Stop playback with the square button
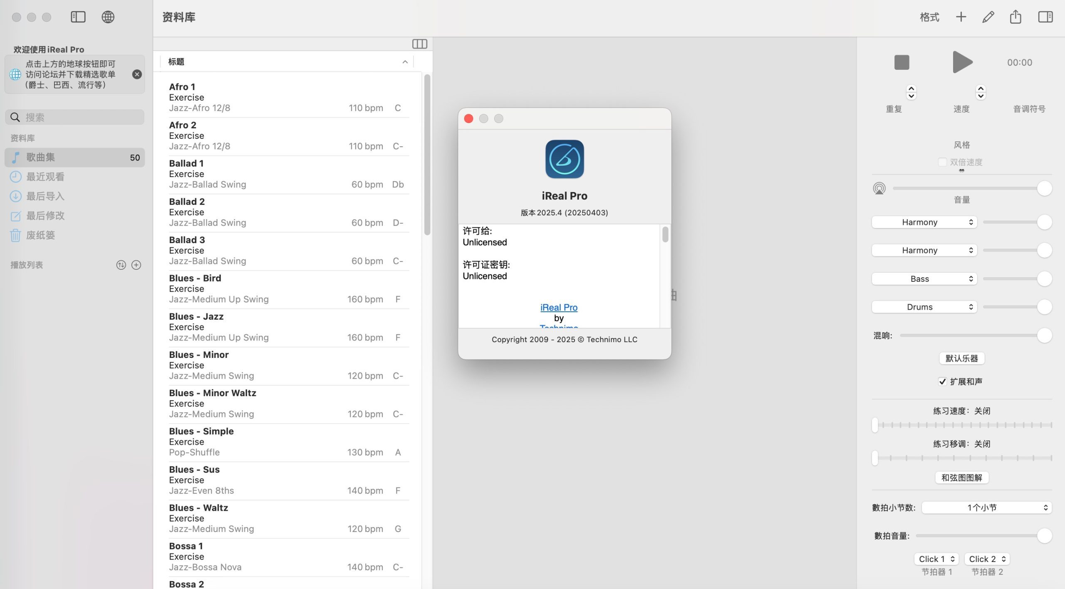Screen dimensions: 1065x589 point(902,62)
